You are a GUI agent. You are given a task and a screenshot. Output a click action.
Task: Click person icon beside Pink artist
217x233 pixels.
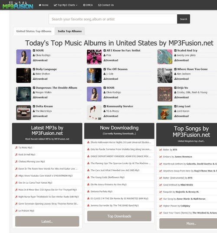point(105,55)
